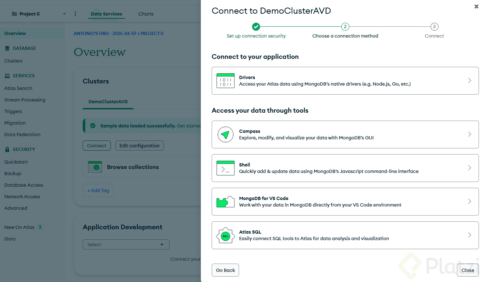Click the Edit configuration button

(x=139, y=146)
